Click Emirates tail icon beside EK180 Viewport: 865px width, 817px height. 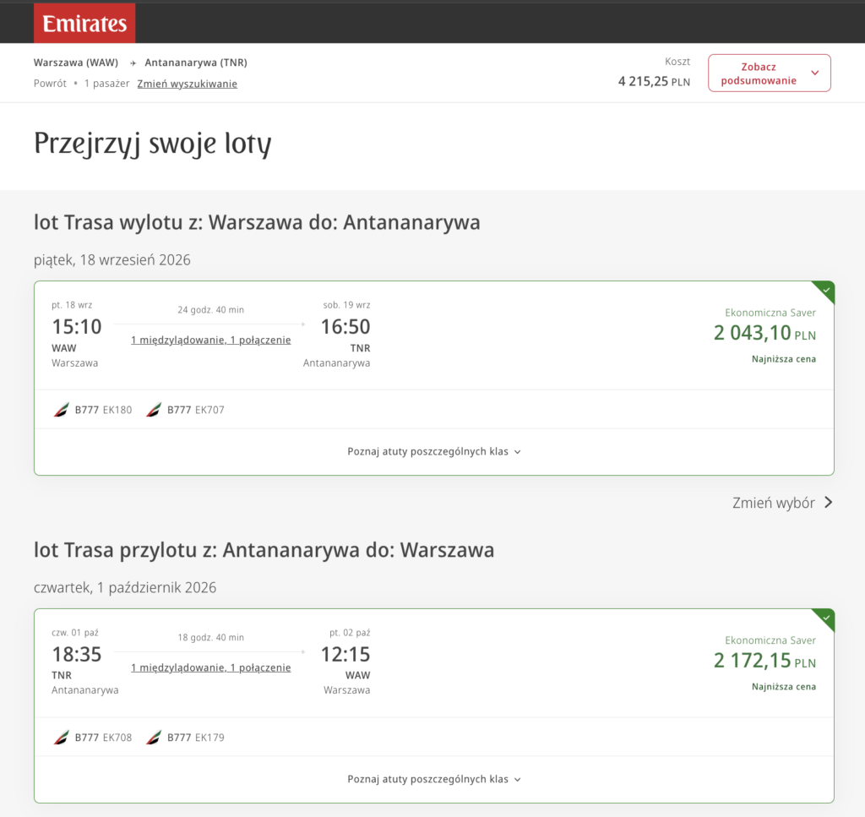pyautogui.click(x=62, y=411)
